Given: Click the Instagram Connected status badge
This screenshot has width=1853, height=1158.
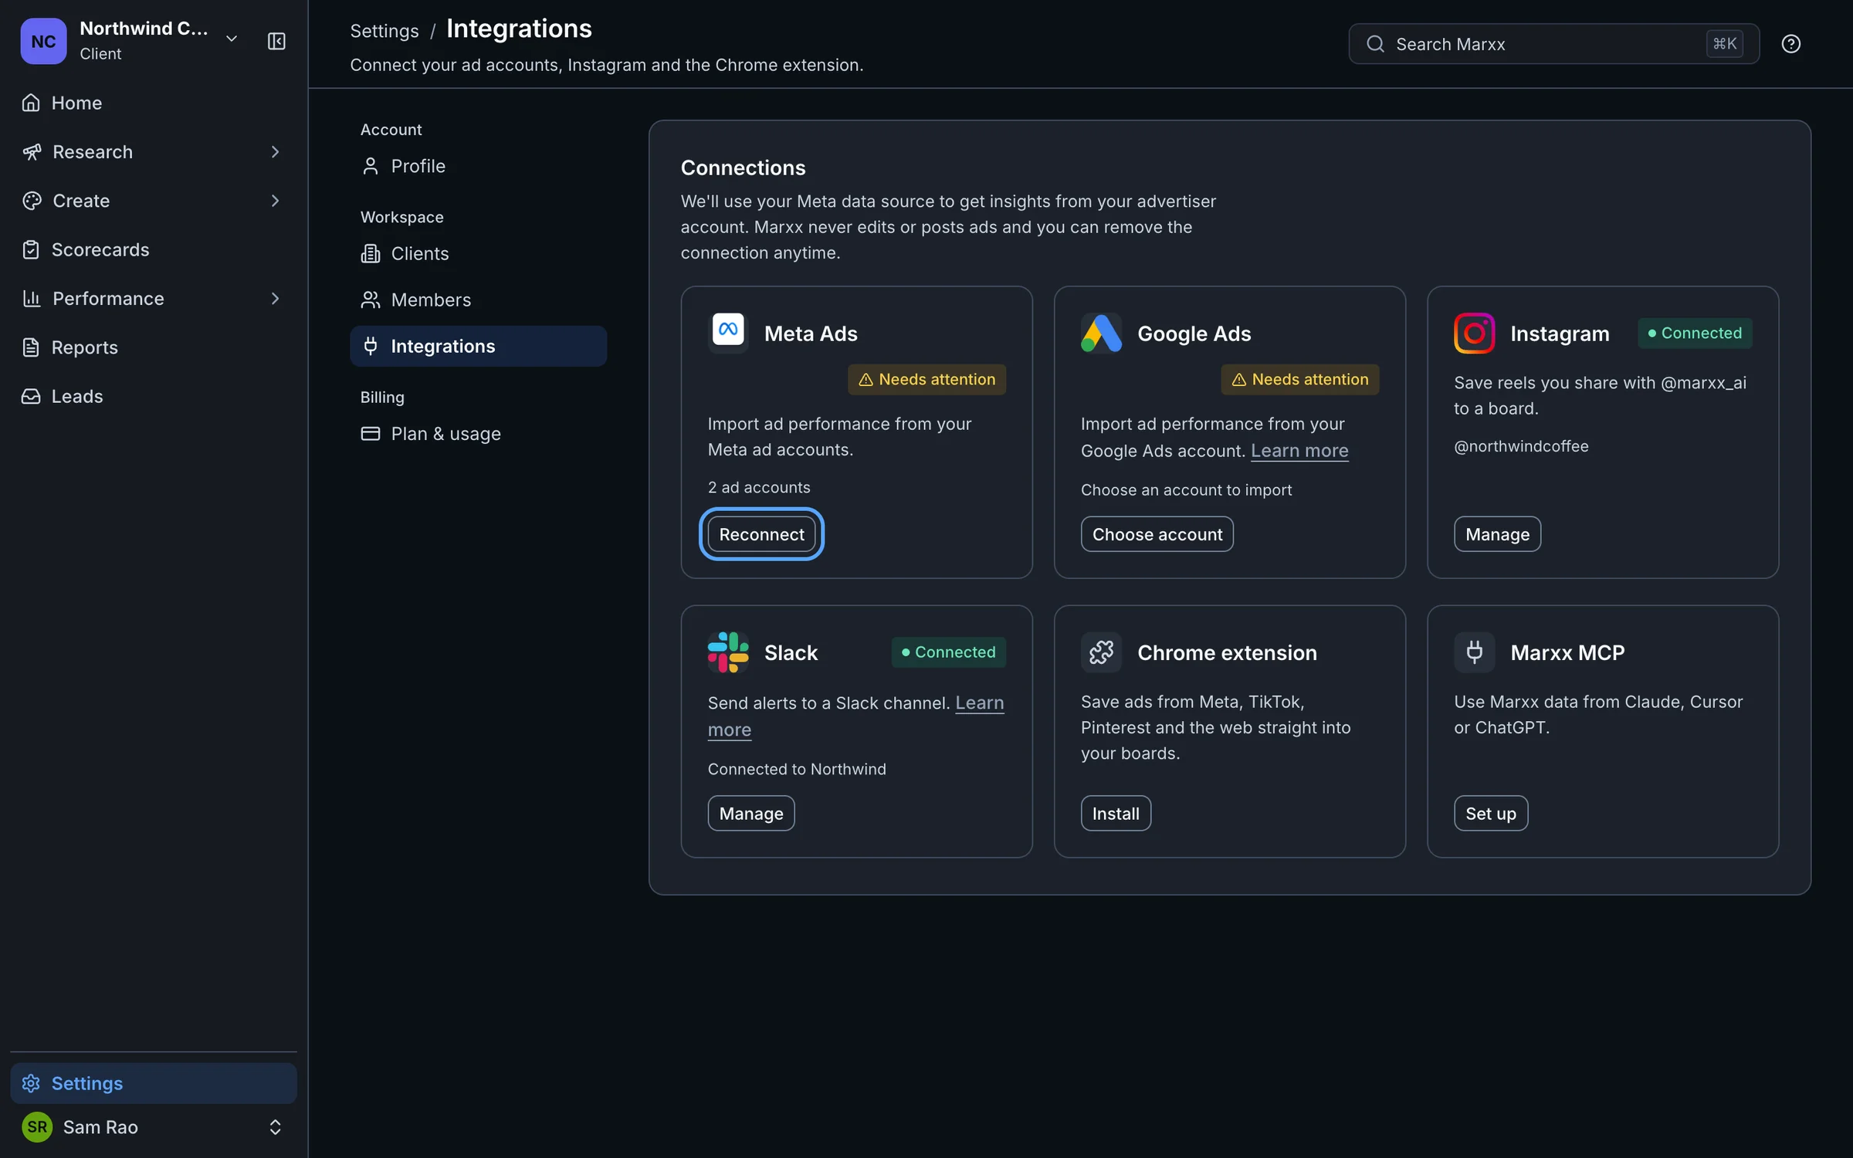Looking at the screenshot, I should pos(1695,333).
